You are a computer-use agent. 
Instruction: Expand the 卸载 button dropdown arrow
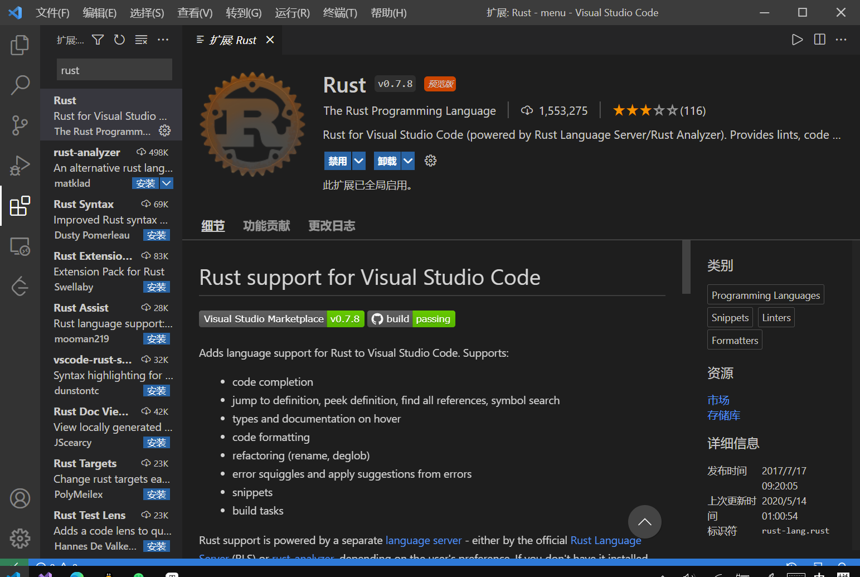[x=409, y=161]
